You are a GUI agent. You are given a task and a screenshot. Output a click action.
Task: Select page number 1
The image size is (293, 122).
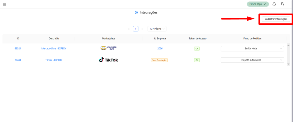(136, 29)
